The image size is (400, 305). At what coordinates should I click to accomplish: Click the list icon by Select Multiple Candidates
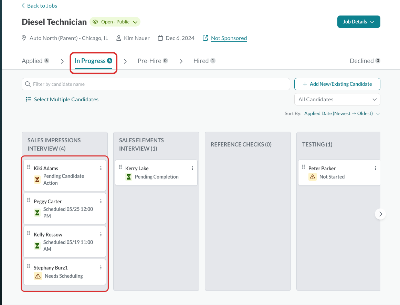[28, 99]
